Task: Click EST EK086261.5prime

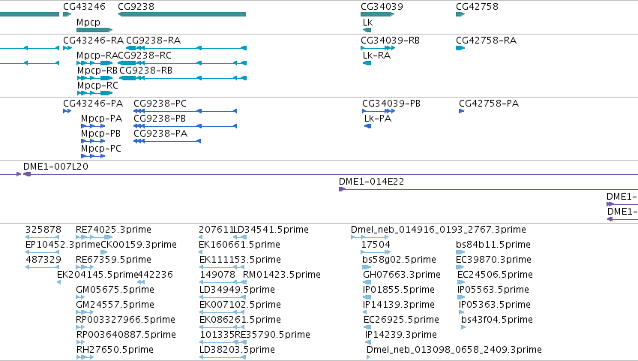Action: pos(240,320)
